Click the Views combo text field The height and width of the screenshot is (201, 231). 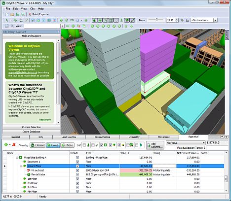click(x=42, y=26)
